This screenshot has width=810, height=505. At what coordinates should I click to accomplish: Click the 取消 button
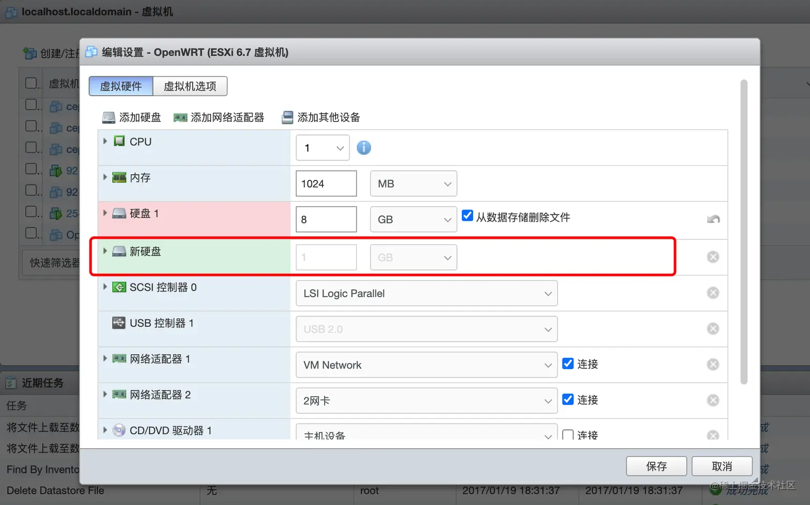[722, 466]
